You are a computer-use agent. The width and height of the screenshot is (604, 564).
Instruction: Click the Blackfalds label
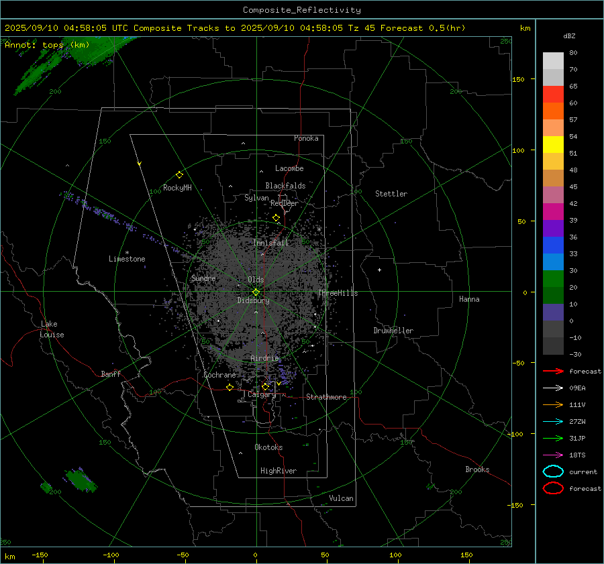pyautogui.click(x=285, y=186)
